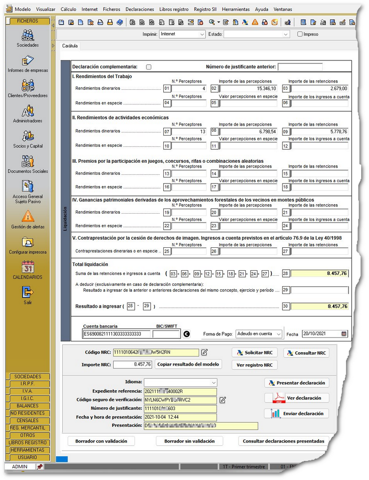
Task: Expand the I.V.A. sidebar group
Action: point(28,391)
